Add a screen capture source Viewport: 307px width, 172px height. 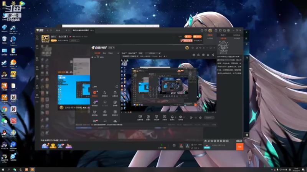(140, 118)
